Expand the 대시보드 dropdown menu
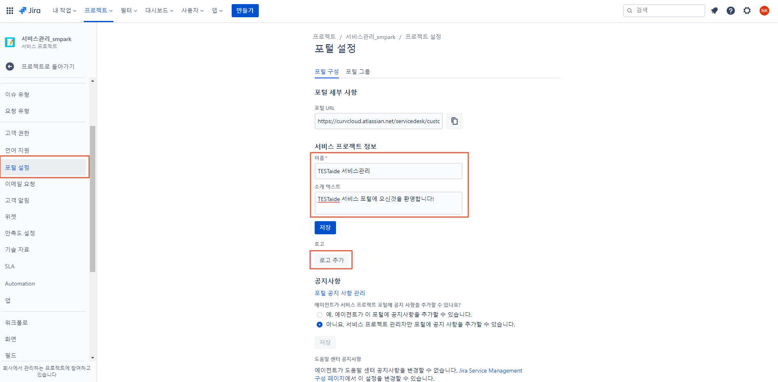Image resolution: width=778 pixels, height=382 pixels. click(159, 11)
